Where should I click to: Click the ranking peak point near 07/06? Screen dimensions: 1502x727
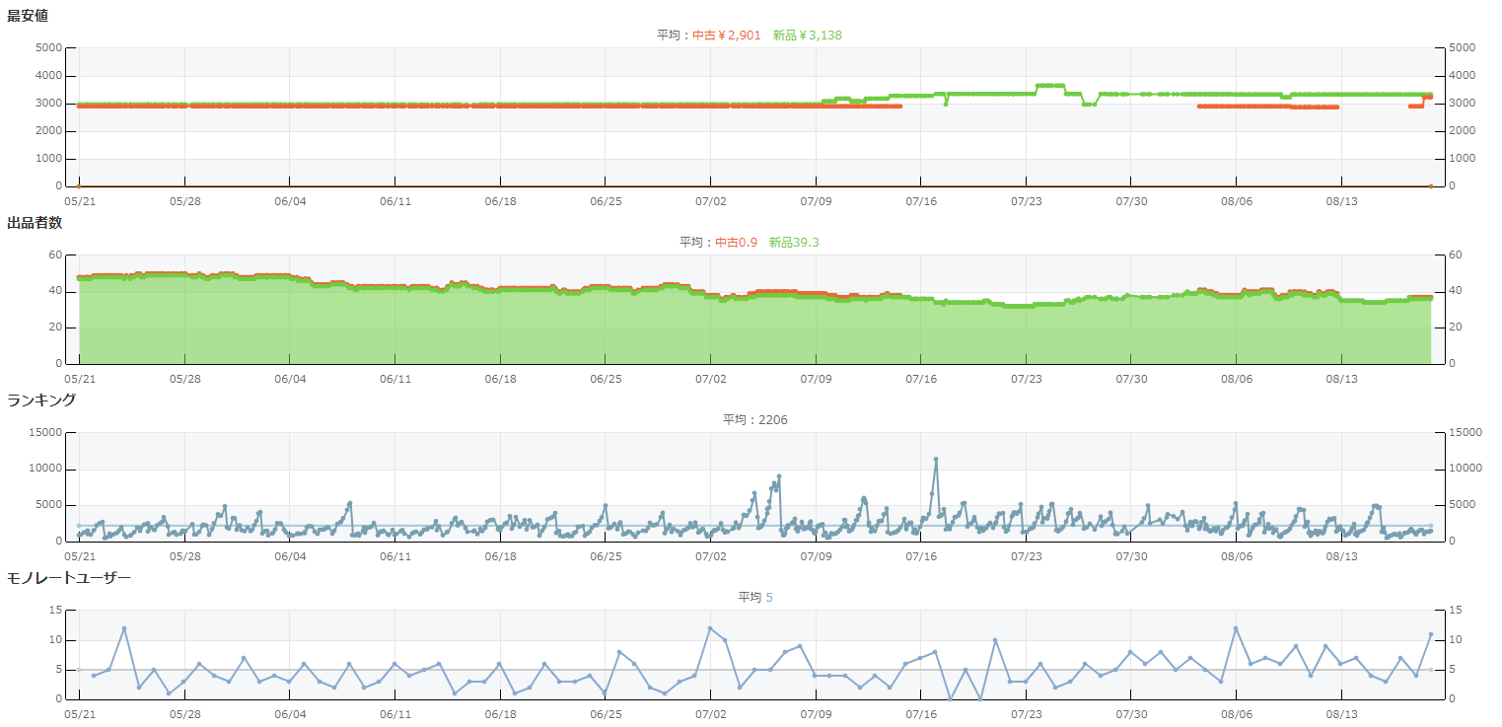[779, 476]
